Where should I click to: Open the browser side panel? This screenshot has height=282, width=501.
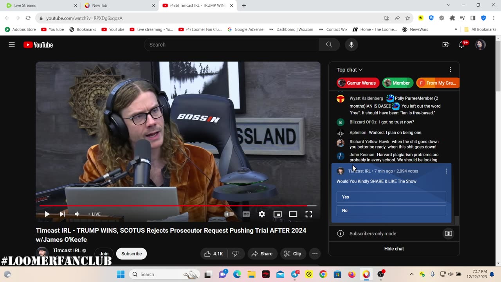[473, 18]
